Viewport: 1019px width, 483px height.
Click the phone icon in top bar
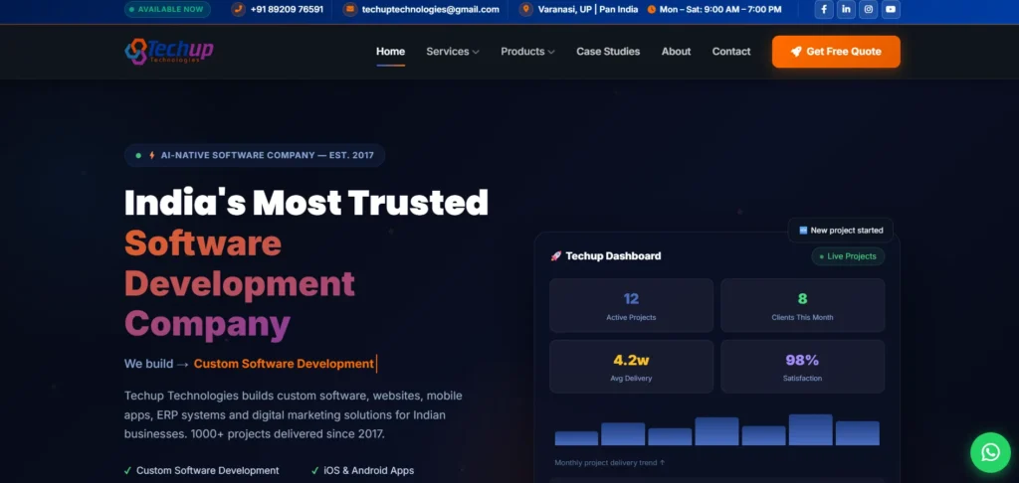239,9
